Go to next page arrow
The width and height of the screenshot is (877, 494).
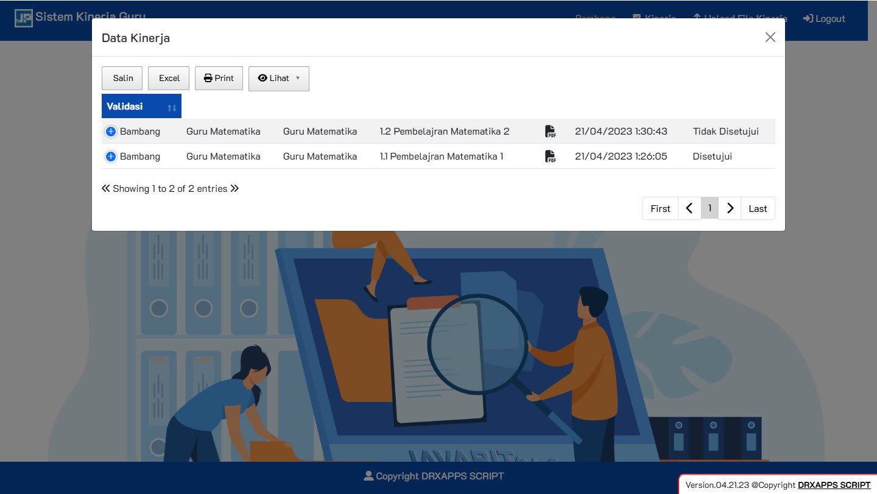pyautogui.click(x=730, y=208)
